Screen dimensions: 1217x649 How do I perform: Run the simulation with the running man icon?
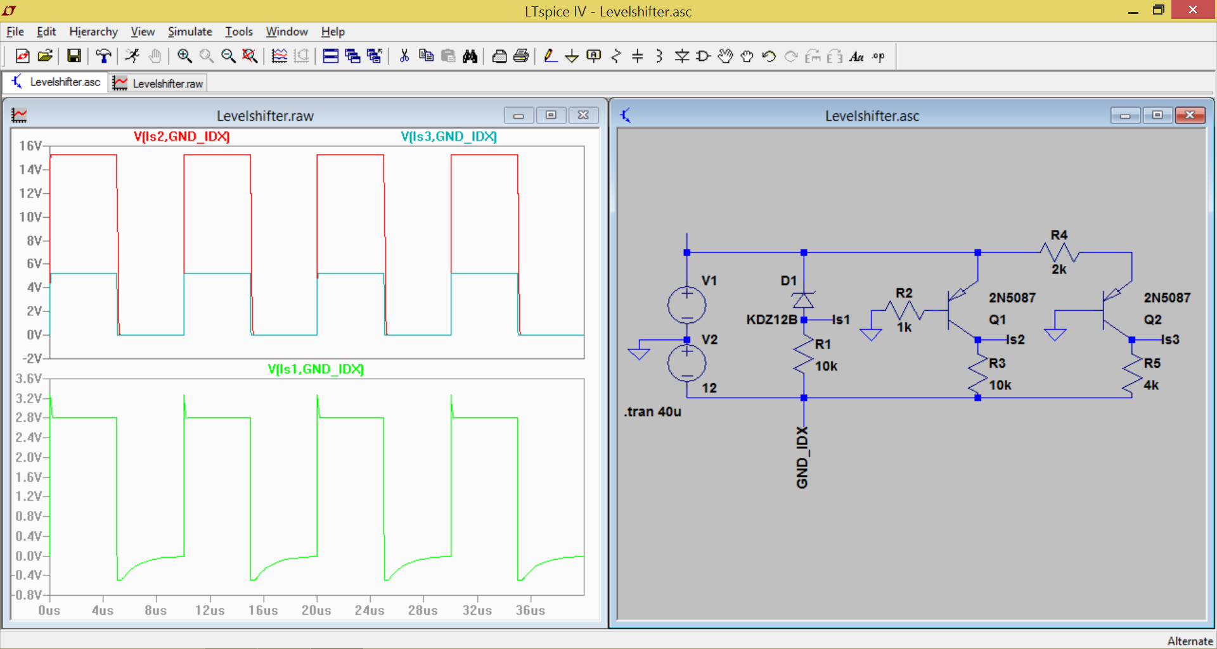(x=132, y=56)
